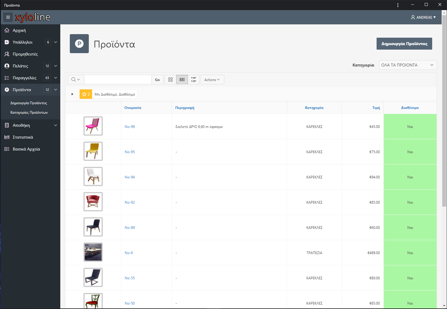The height and width of the screenshot is (309, 447).
Task: Open the window three-dot options menu
Action: pos(398,5)
